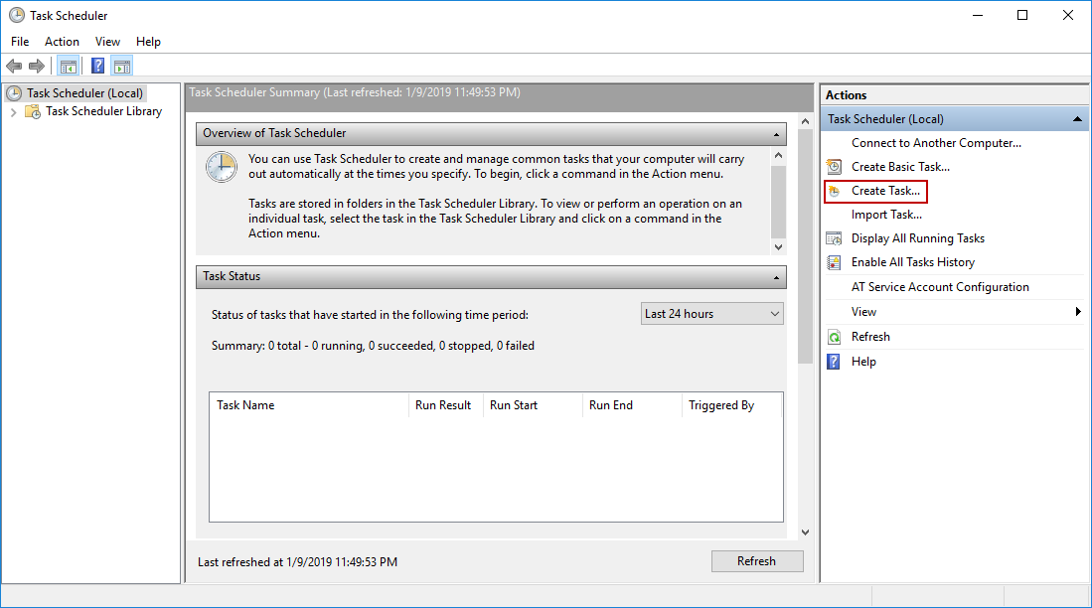The image size is (1092, 608).
Task: Click the large clock icon in the Overview section
Action: tap(222, 167)
